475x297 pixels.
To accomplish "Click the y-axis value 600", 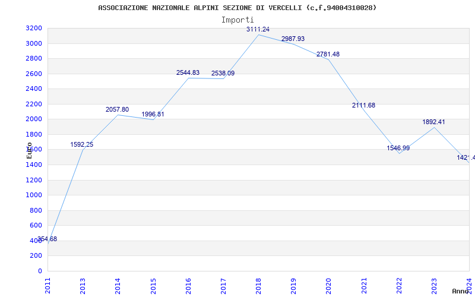I will point(36,226).
